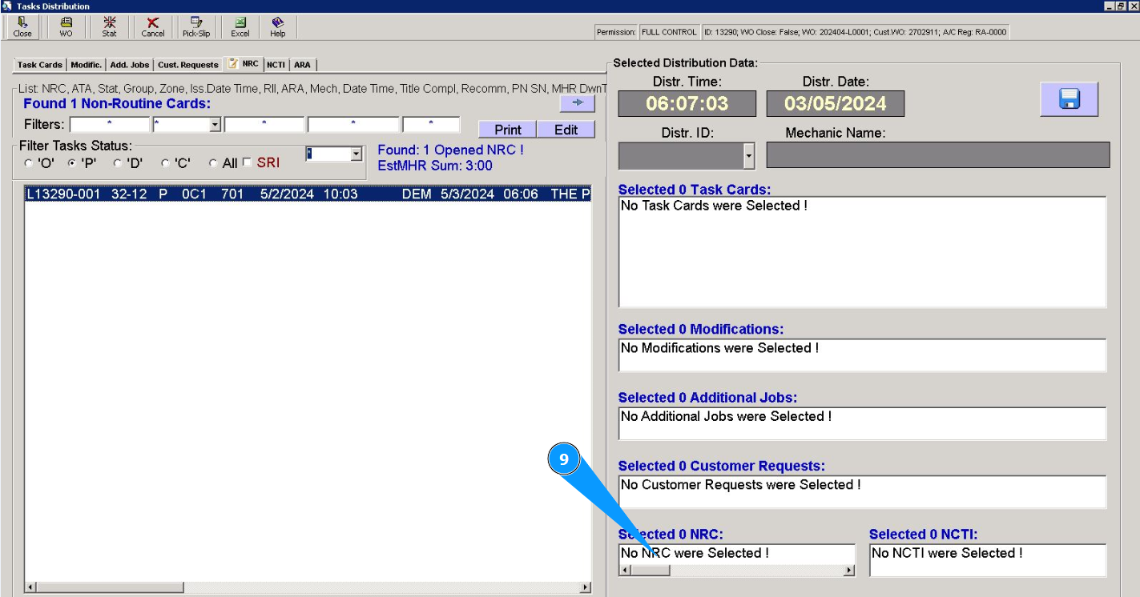Switch to the Modific. tab
Image resolution: width=1140 pixels, height=597 pixels.
click(x=86, y=65)
